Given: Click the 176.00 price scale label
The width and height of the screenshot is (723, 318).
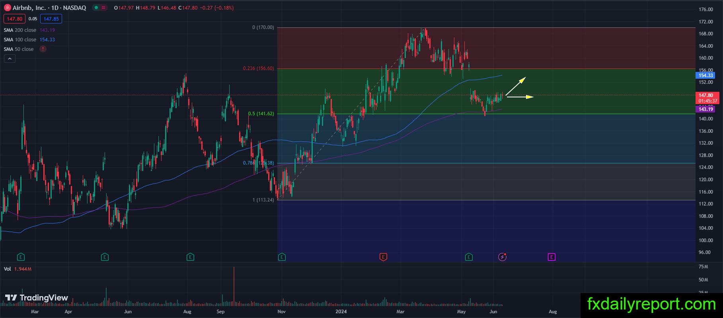Looking at the screenshot, I should click(x=705, y=10).
